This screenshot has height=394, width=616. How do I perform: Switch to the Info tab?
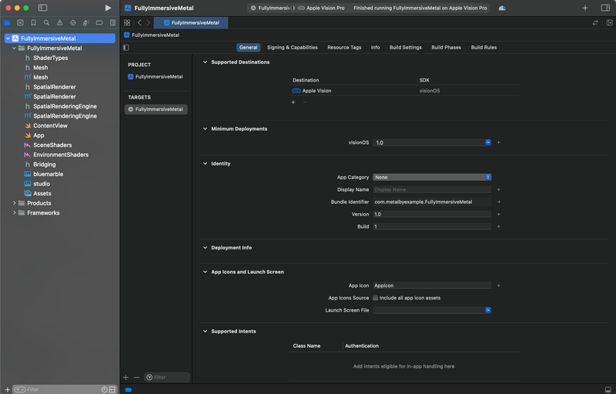375,48
